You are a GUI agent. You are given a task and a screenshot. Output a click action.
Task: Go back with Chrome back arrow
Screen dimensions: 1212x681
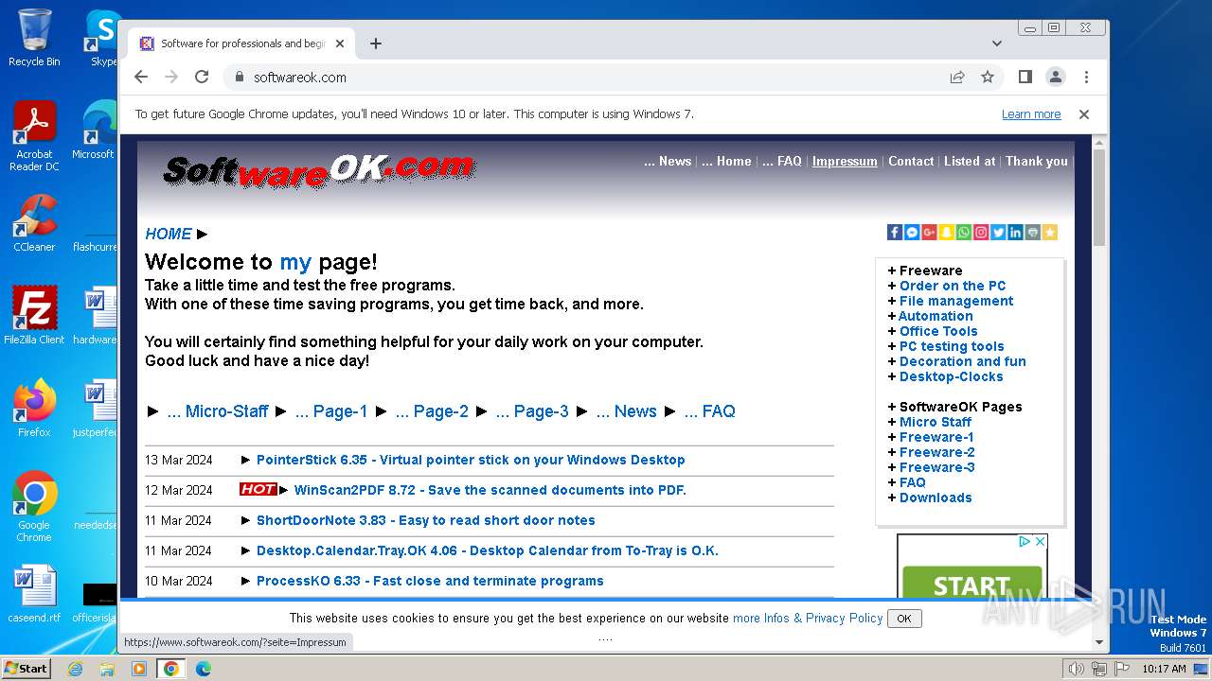pos(141,77)
